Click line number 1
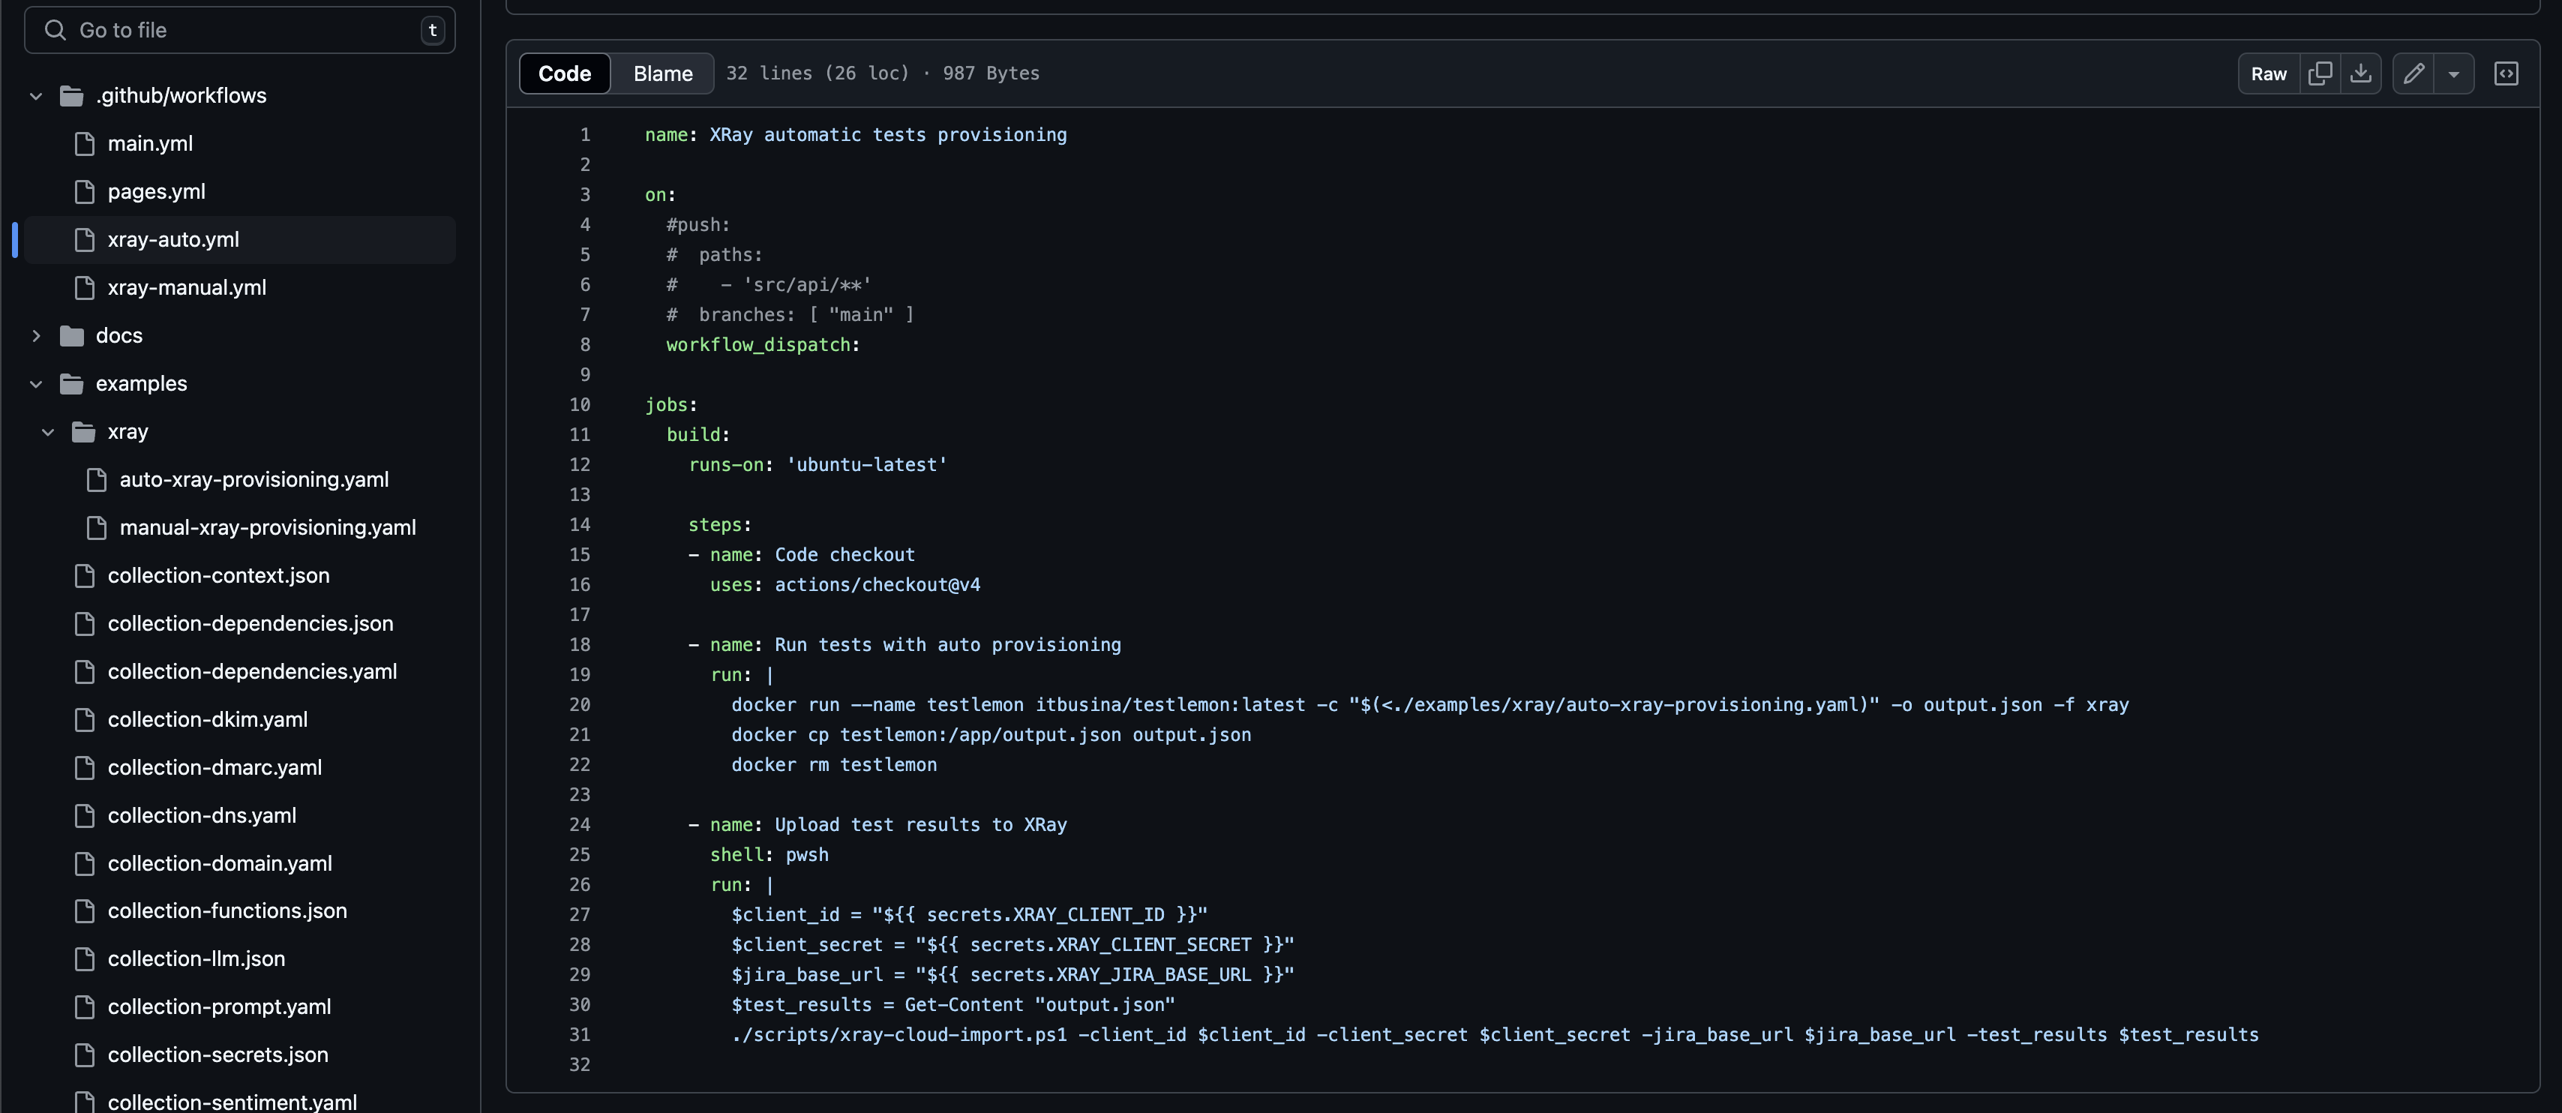The height and width of the screenshot is (1113, 2562). point(585,134)
